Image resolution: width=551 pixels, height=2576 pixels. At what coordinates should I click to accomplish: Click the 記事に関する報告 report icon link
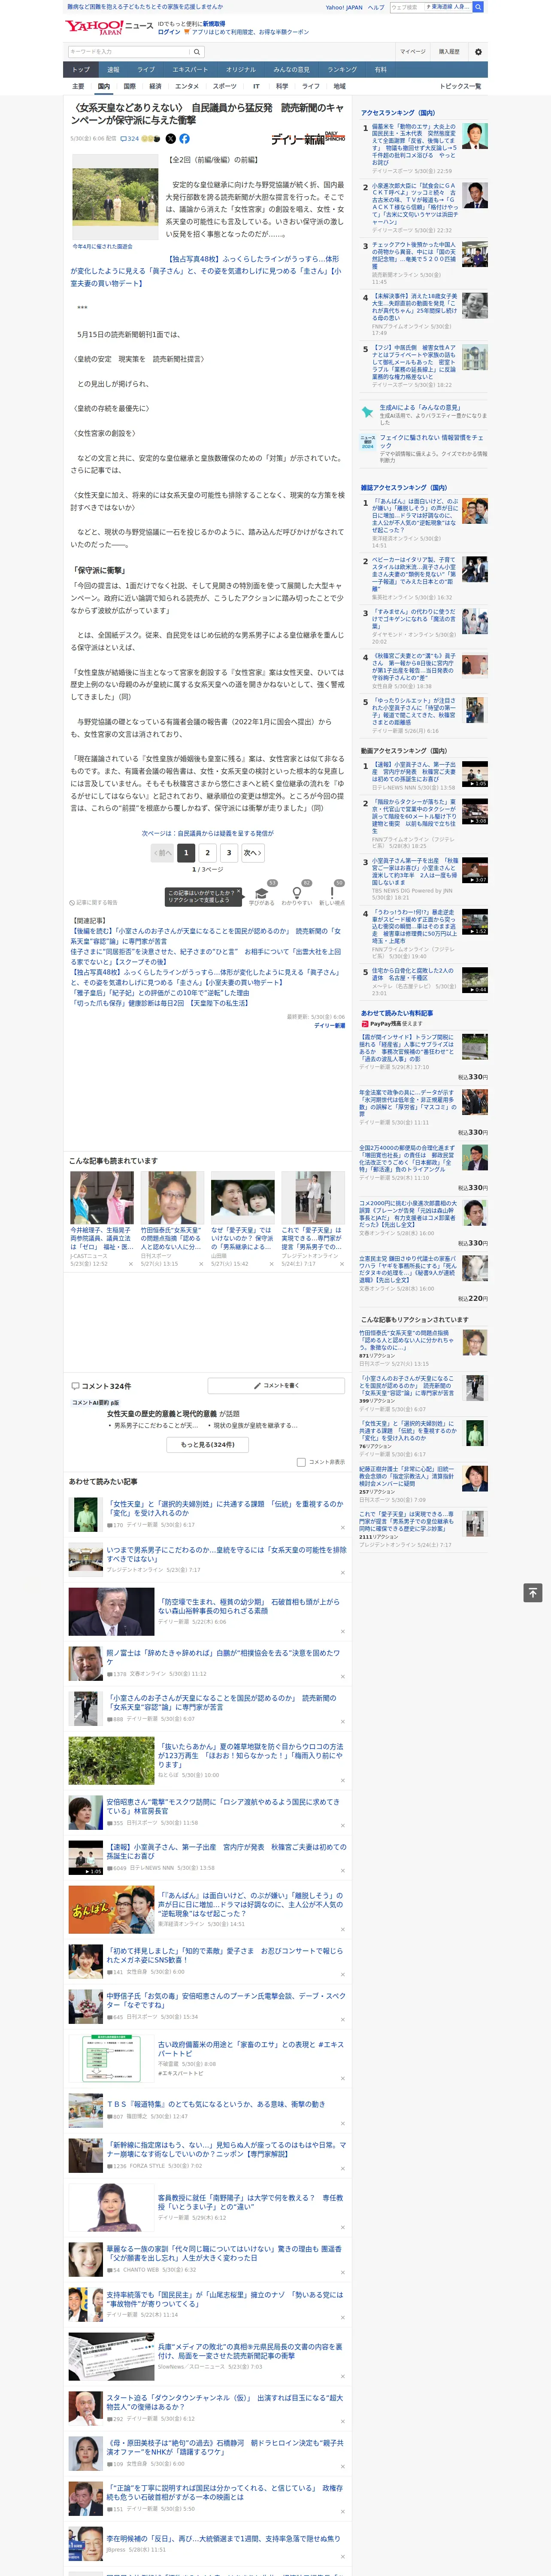tap(93, 902)
